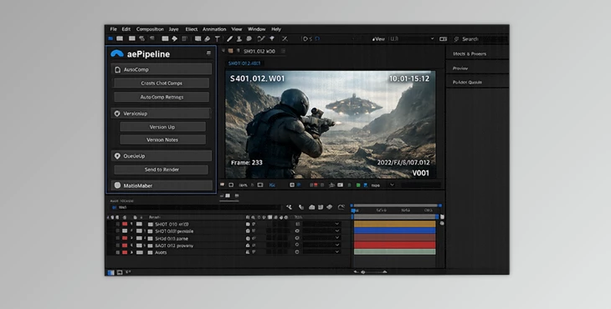Viewport: 611px width, 309px height.
Task: Click the graph editor icon above timeline
Action: [341, 207]
